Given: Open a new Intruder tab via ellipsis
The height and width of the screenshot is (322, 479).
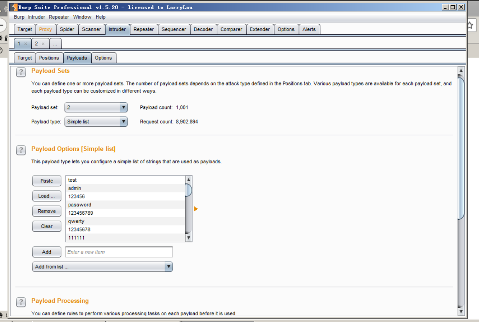Looking at the screenshot, I should pyautogui.click(x=55, y=43).
